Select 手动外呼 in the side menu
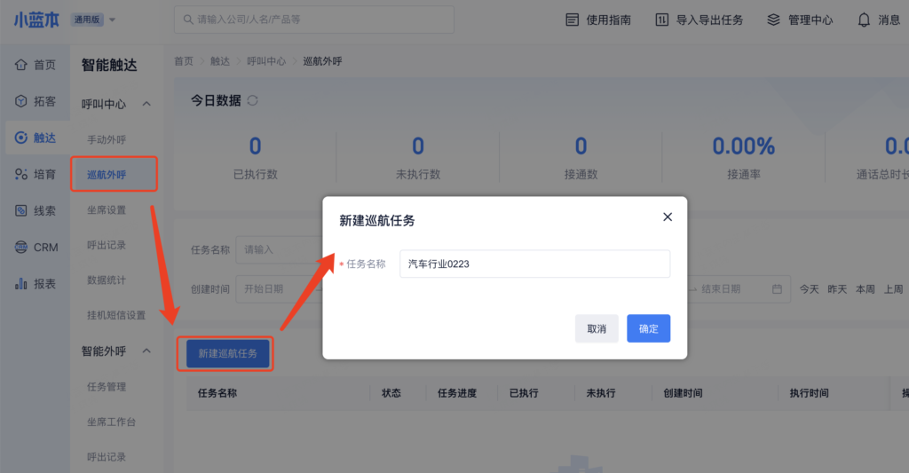This screenshot has width=909, height=473. pos(107,139)
